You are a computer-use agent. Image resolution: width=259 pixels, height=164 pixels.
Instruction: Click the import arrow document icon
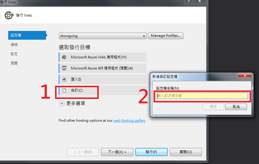click(64, 79)
